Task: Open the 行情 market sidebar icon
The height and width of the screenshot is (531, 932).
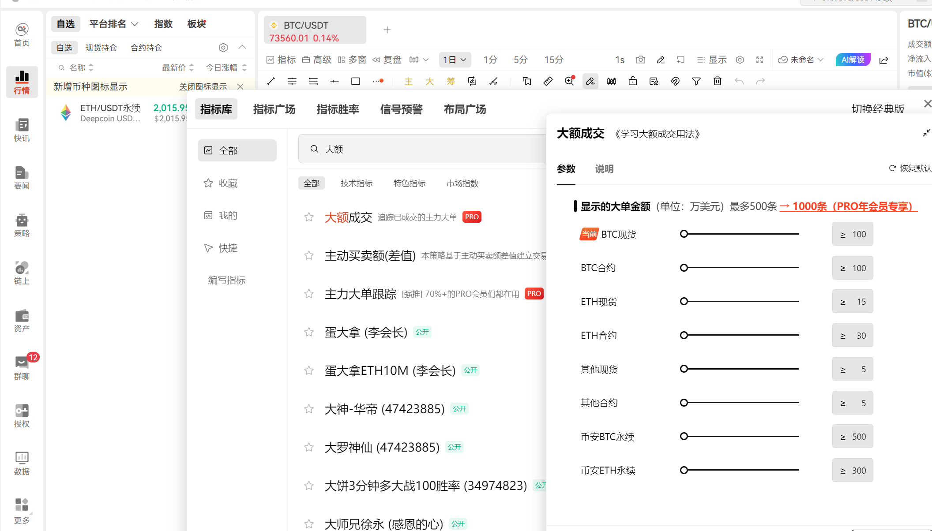Action: (x=22, y=82)
